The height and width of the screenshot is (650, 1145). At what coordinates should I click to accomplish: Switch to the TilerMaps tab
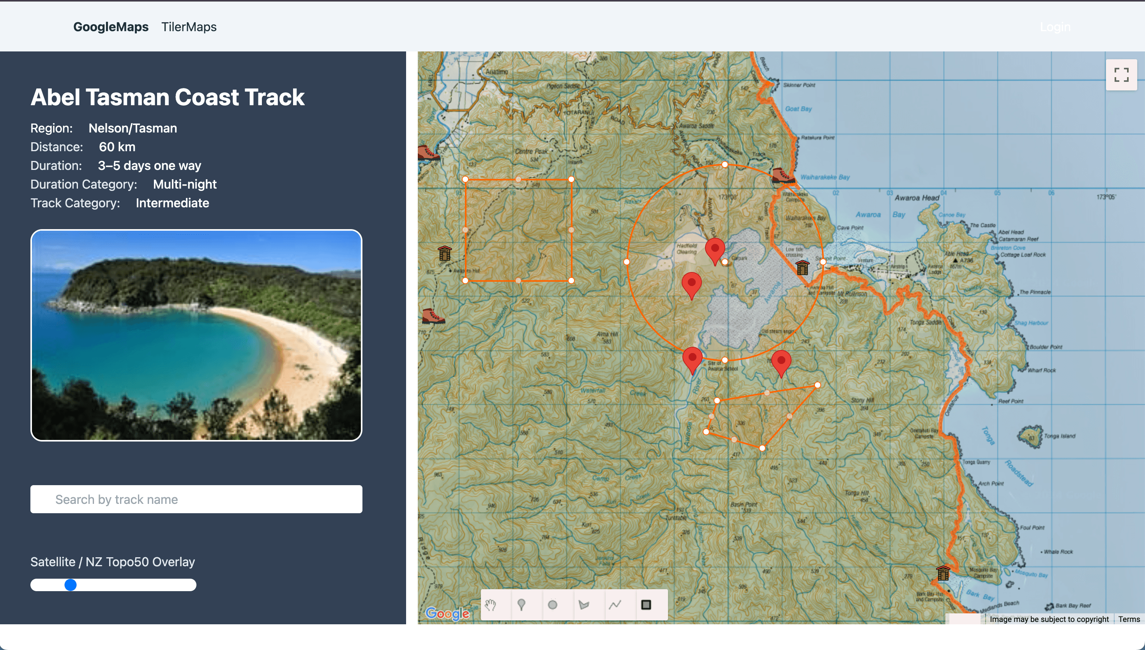pos(189,27)
